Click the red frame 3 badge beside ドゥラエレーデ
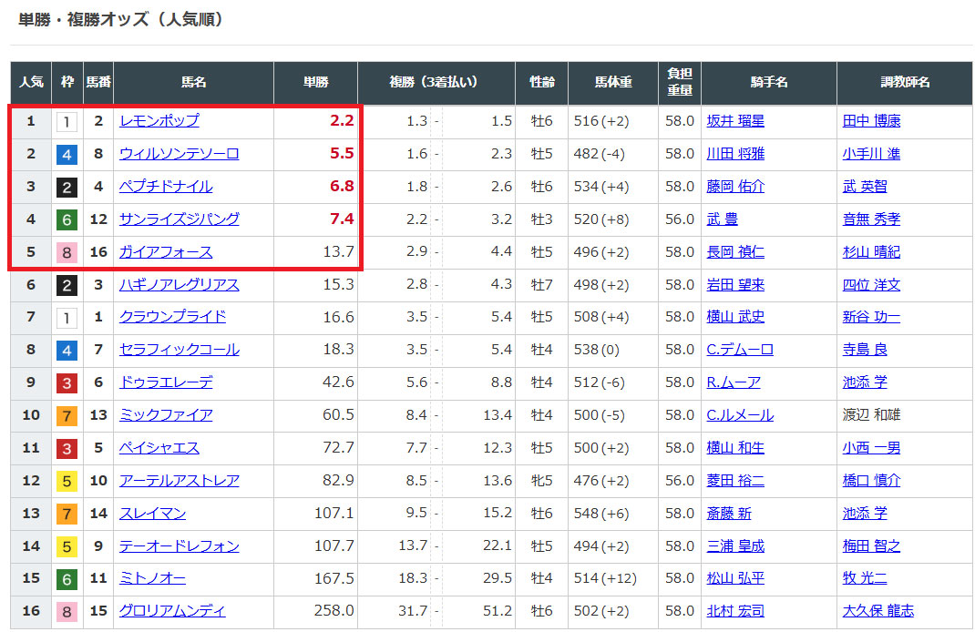975x632 pixels. click(x=67, y=382)
